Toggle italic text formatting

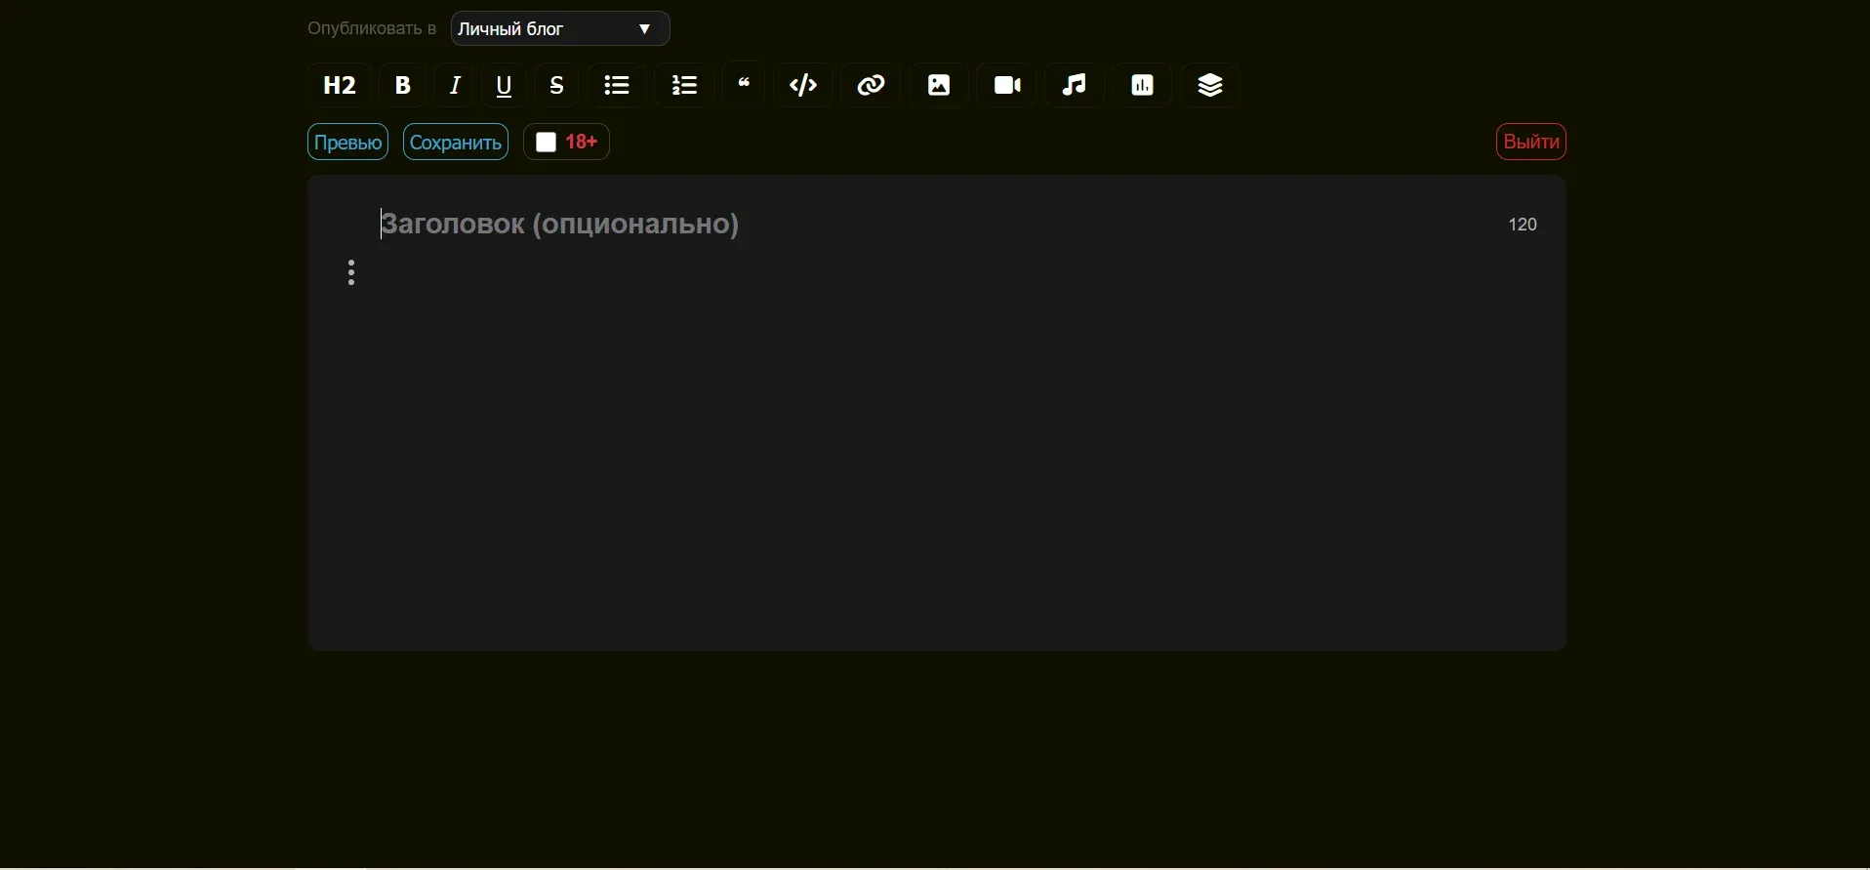click(x=456, y=86)
